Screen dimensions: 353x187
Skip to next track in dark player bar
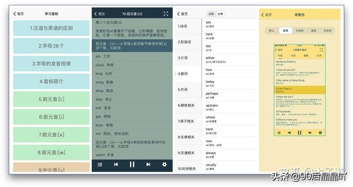click(148, 164)
